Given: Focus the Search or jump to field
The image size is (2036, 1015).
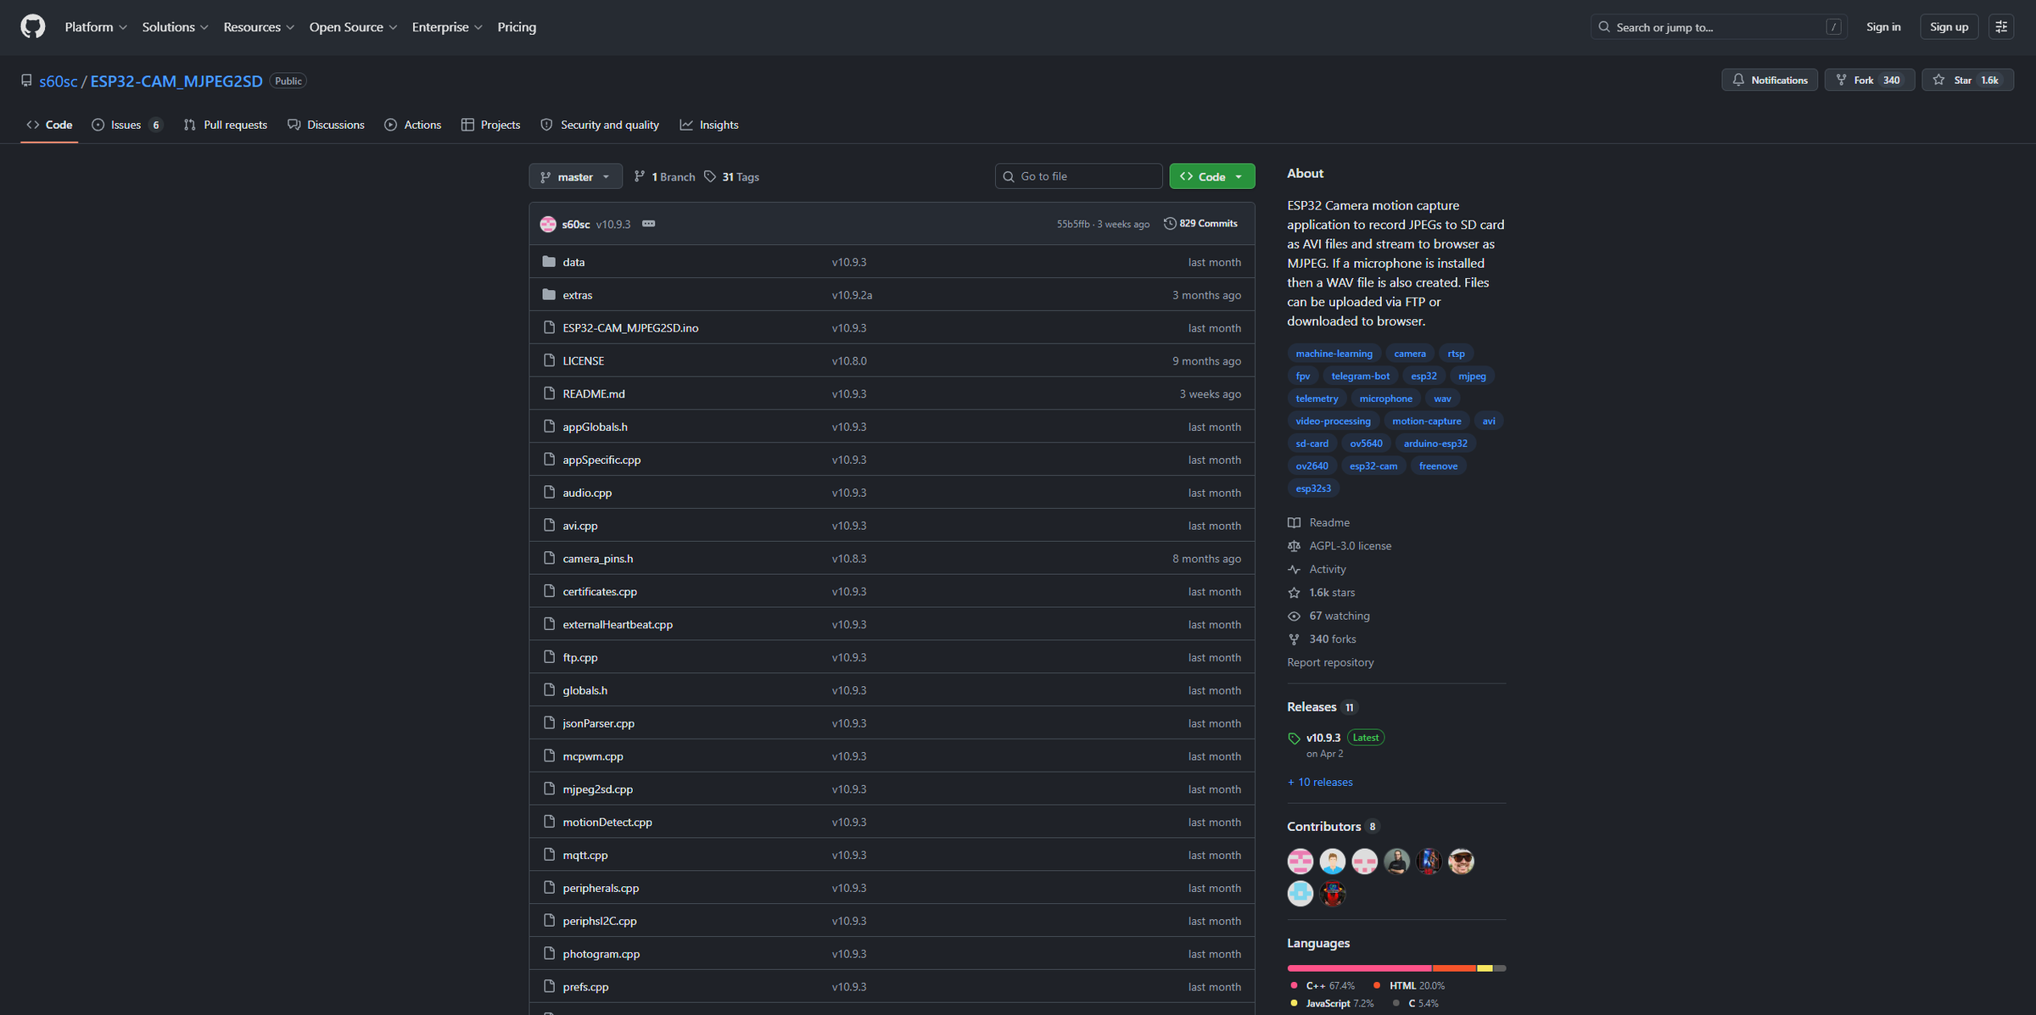Looking at the screenshot, I should tap(1719, 27).
